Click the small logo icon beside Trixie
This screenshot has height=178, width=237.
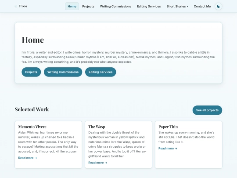(16, 6)
